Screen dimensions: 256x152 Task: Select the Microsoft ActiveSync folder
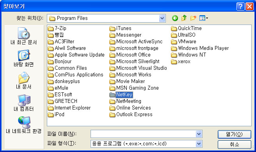click(x=136, y=42)
